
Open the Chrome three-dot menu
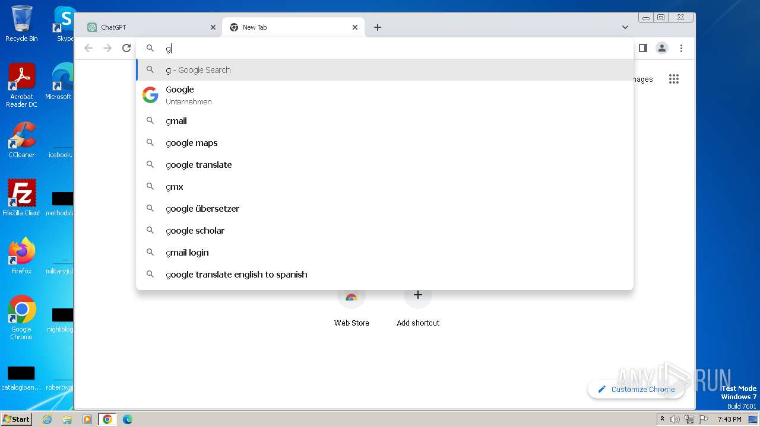click(681, 48)
